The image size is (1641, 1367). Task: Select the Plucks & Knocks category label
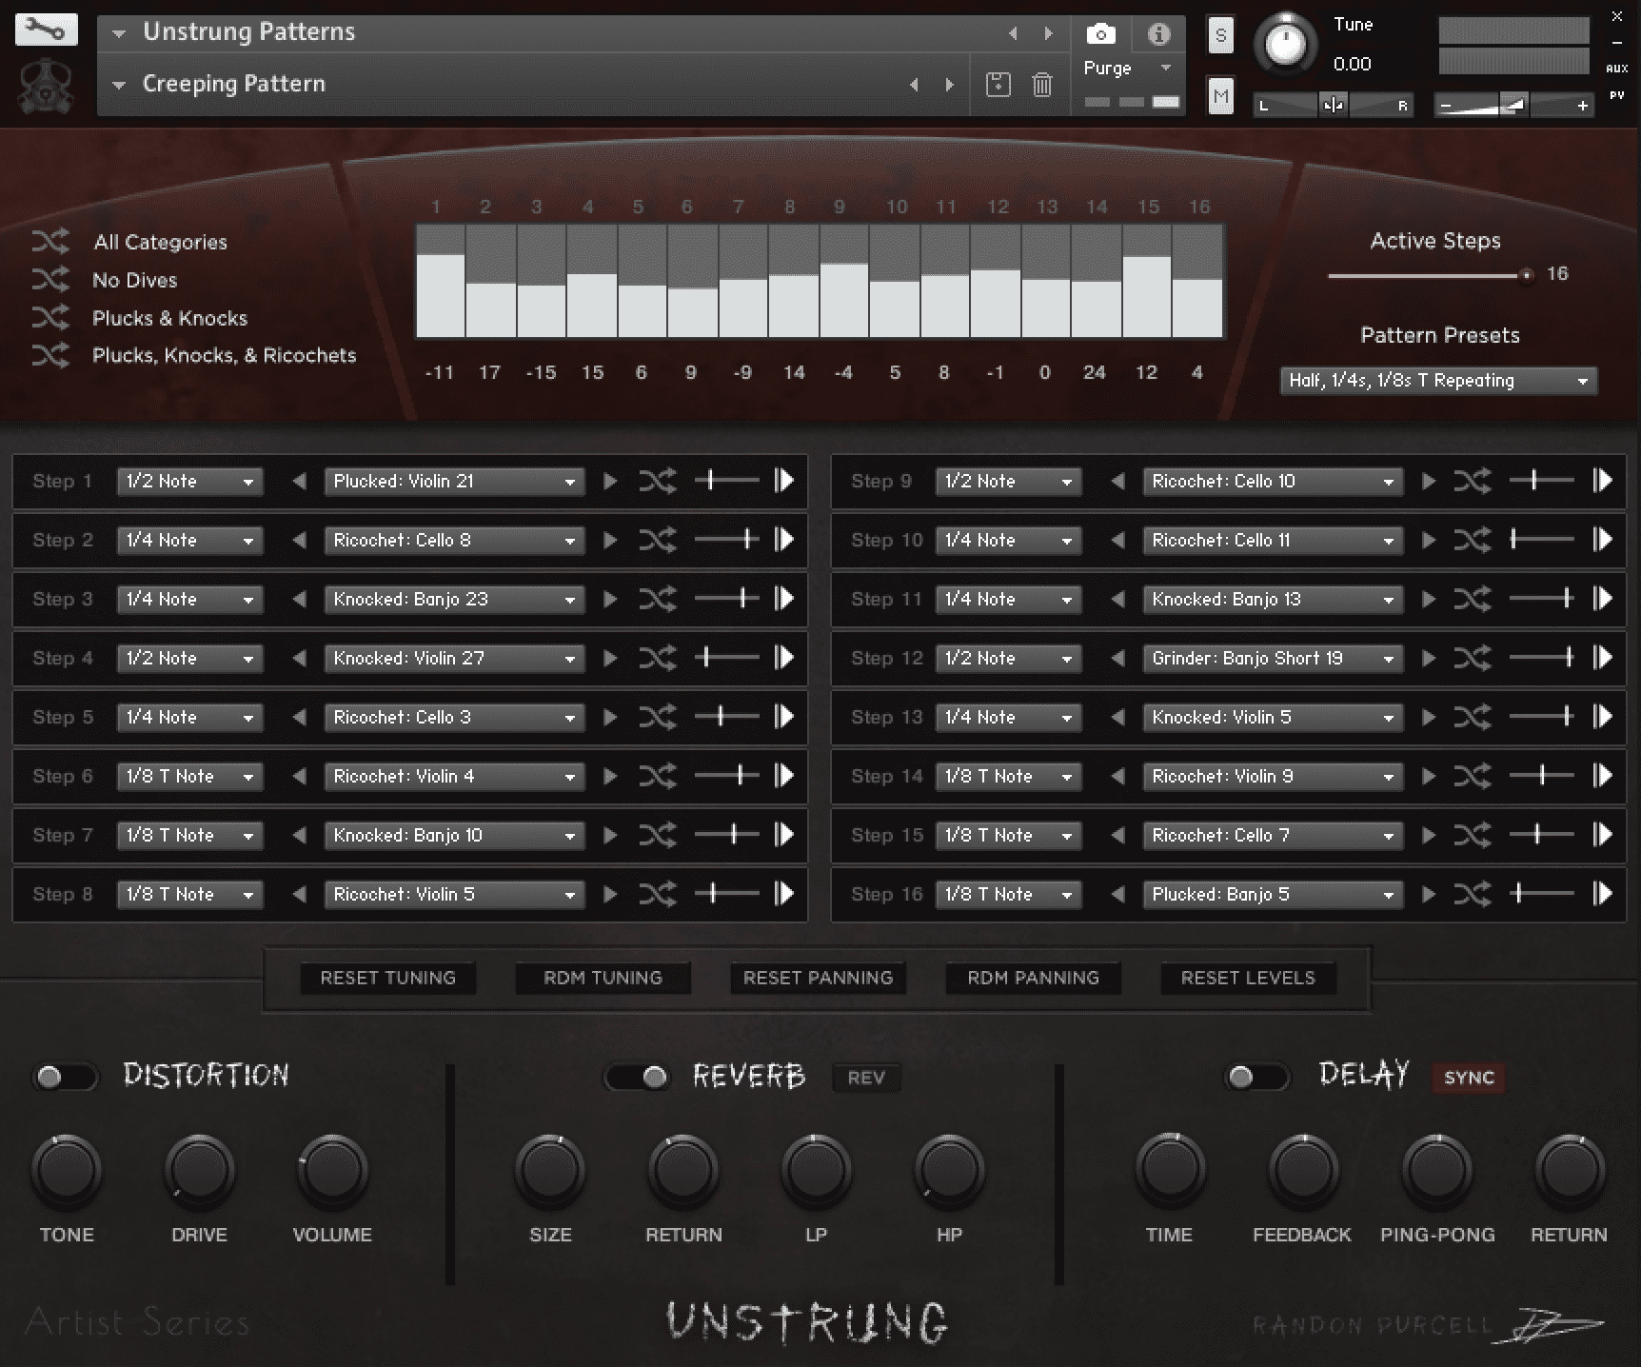pos(169,318)
